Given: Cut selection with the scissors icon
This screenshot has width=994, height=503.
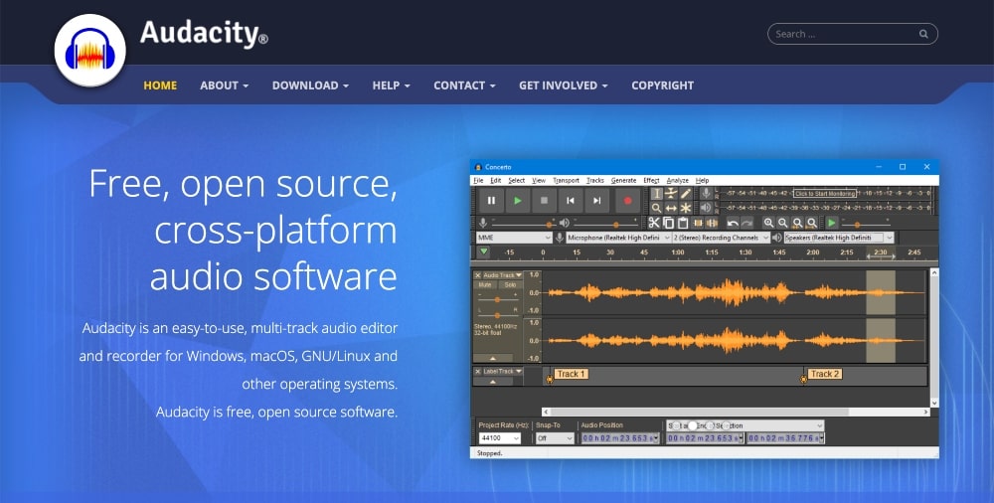Looking at the screenshot, I should (x=654, y=223).
